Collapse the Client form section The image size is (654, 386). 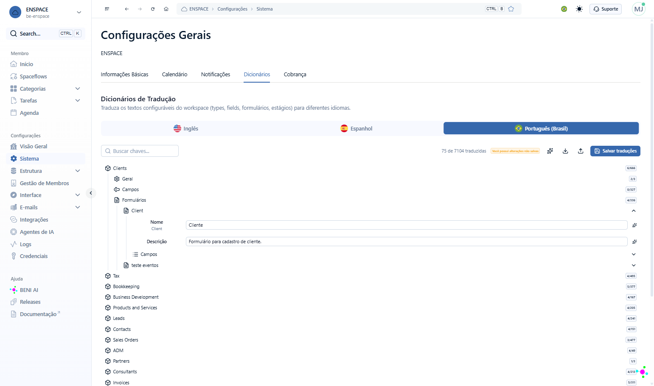pyautogui.click(x=634, y=211)
